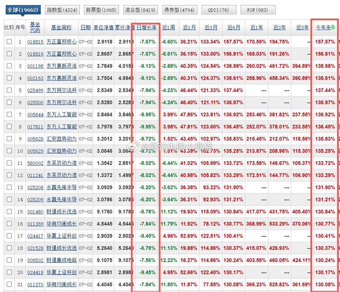This screenshot has height=292, width=340.
Task: Sort by 近1月 column header
Action: [189, 28]
